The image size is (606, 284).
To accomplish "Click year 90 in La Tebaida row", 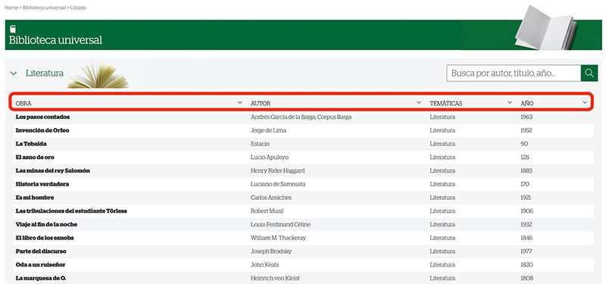I will pos(524,144).
